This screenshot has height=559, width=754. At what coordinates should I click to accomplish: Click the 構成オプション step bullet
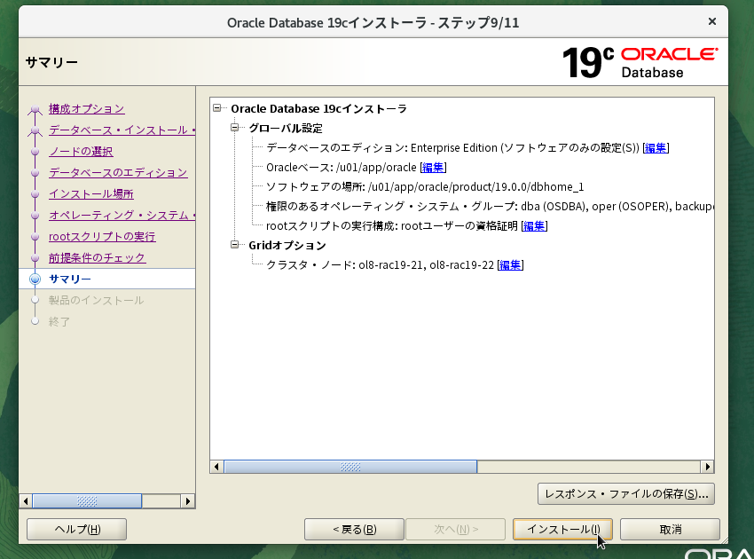[x=35, y=109]
